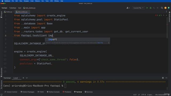Screen dimensions: 171x96
Task: Open the Structure tool window
Action: 1,84
